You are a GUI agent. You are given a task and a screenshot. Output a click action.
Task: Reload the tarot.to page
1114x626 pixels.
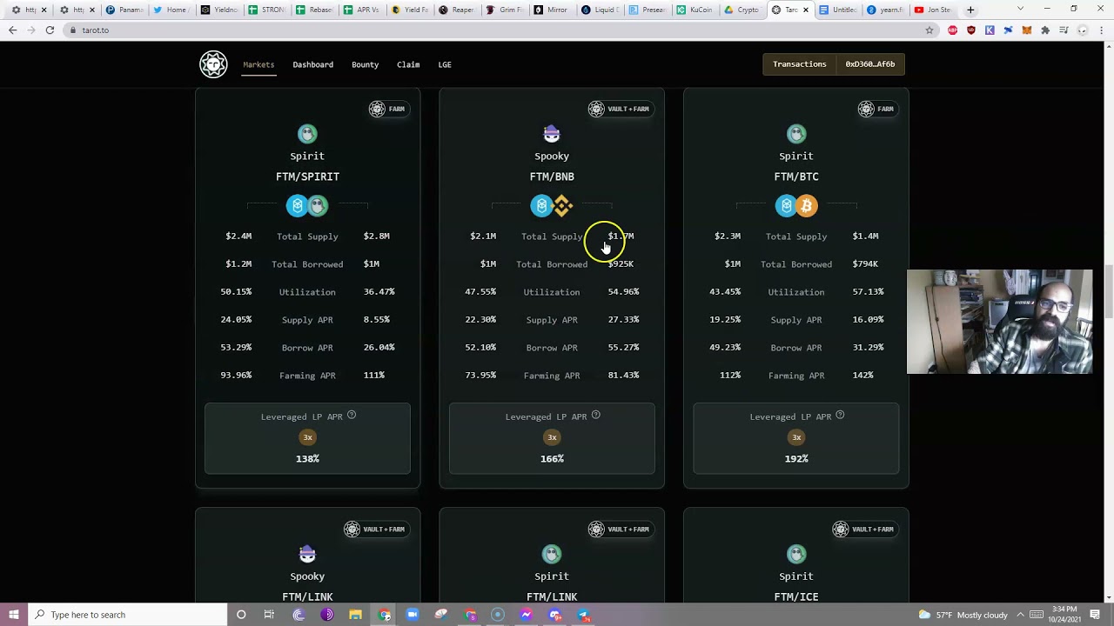click(50, 30)
